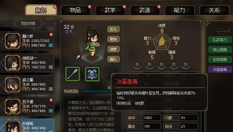The height and width of the screenshot is (132, 233).
Task: Click the 送礼 gift button
Action: pos(114,29)
